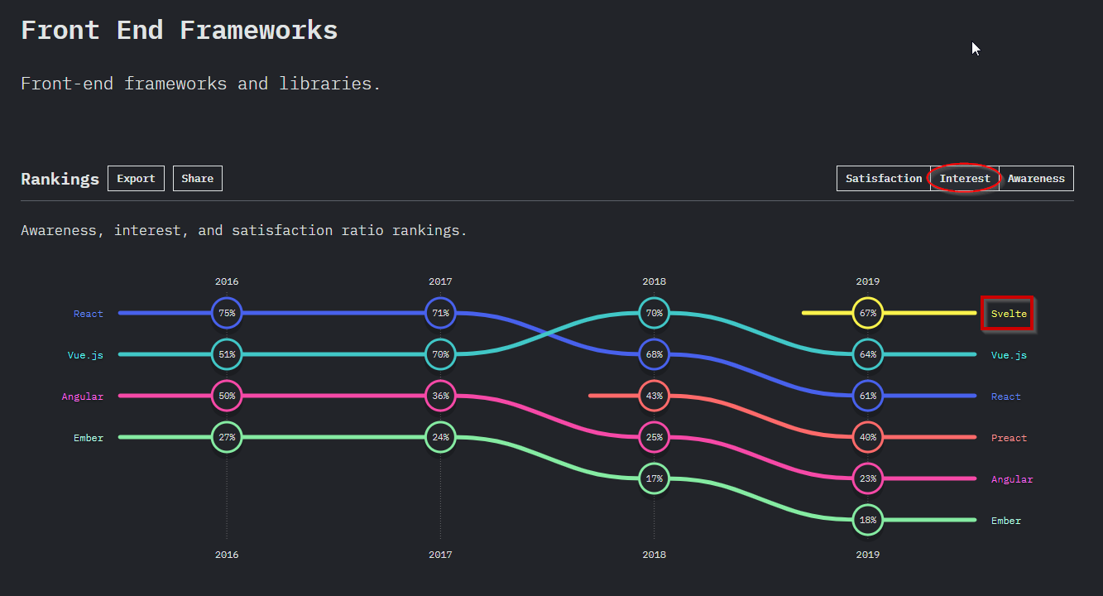Image resolution: width=1103 pixels, height=596 pixels.
Task: Click the Ember label left of the chart
Action: point(89,438)
